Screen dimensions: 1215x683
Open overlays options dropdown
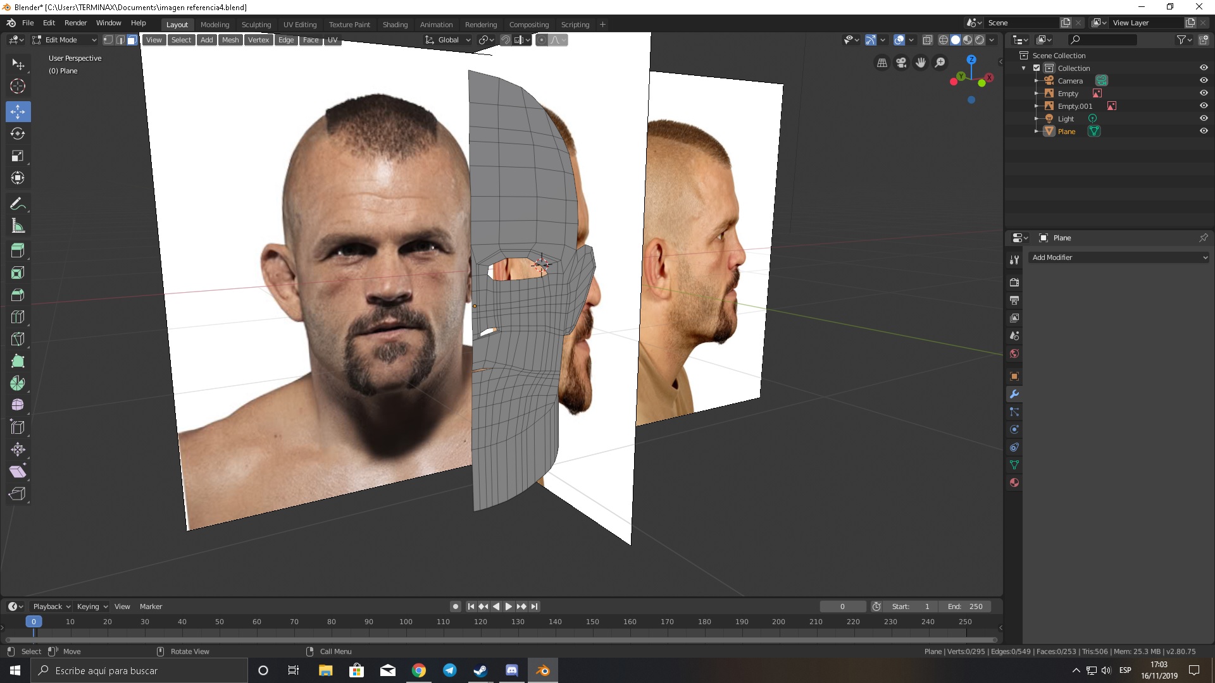point(911,40)
